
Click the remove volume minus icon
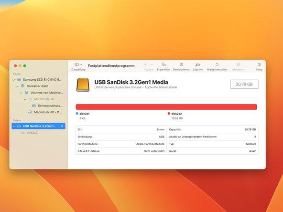[x=152, y=64]
